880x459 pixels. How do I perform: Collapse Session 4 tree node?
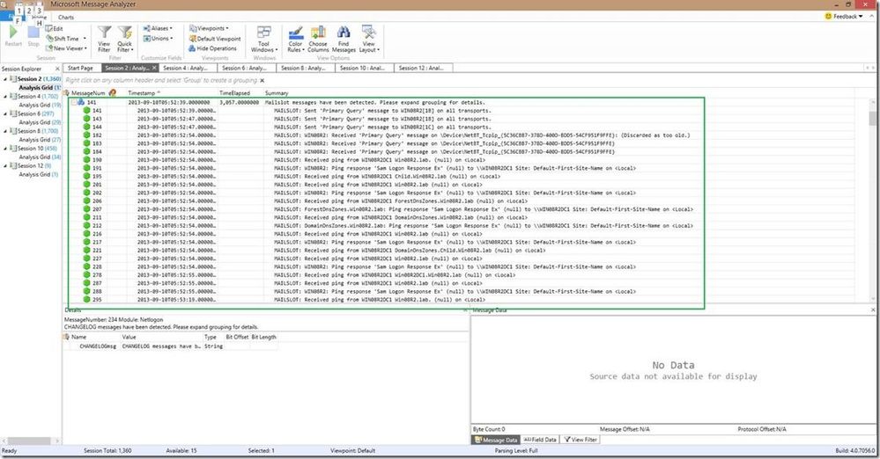(x=5, y=97)
